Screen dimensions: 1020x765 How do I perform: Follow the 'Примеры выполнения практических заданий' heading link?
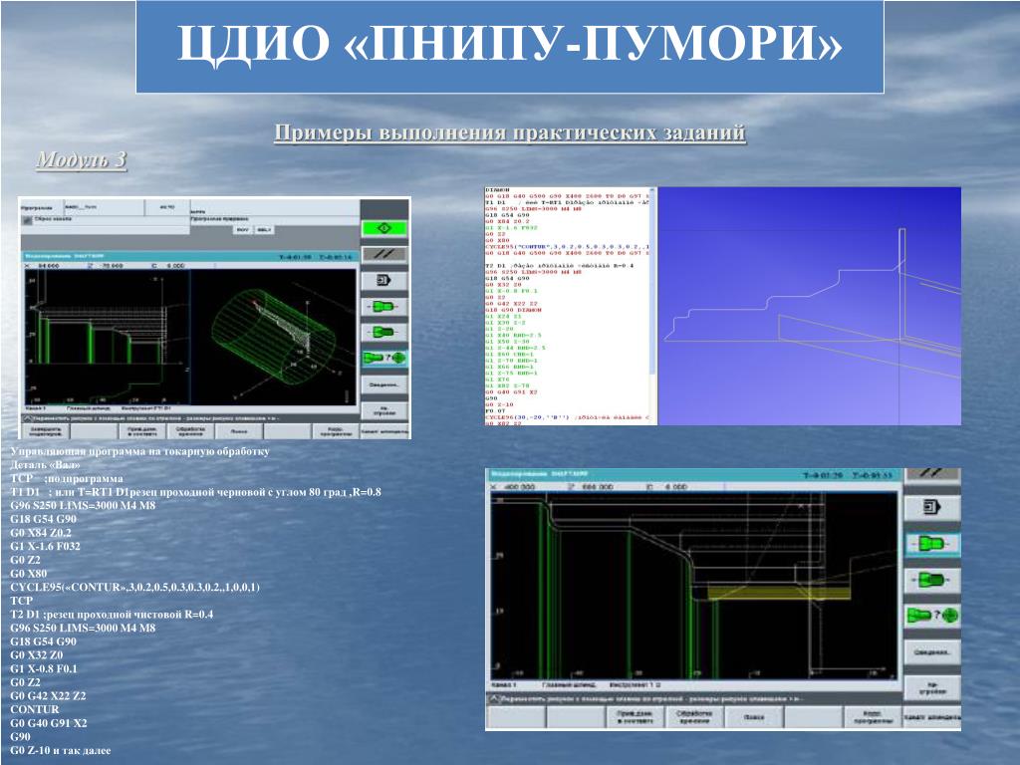click(x=510, y=132)
